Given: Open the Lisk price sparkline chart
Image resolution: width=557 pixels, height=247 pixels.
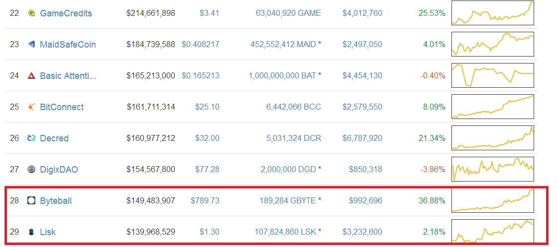Looking at the screenshot, I should [493, 231].
